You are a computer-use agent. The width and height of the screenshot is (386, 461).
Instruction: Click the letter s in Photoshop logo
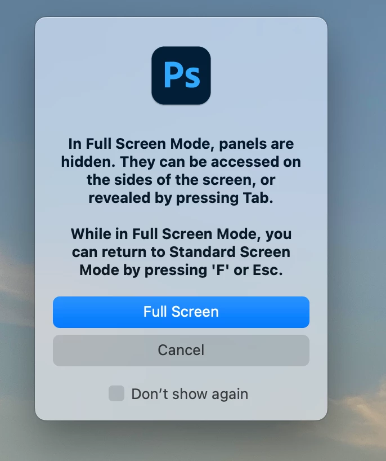point(192,78)
